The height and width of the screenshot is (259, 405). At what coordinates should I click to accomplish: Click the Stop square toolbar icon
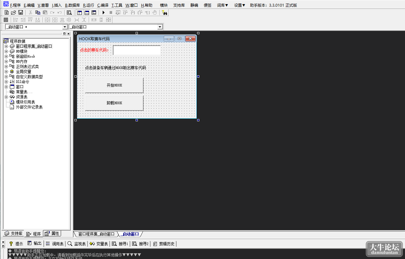pyautogui.click(x=111, y=13)
